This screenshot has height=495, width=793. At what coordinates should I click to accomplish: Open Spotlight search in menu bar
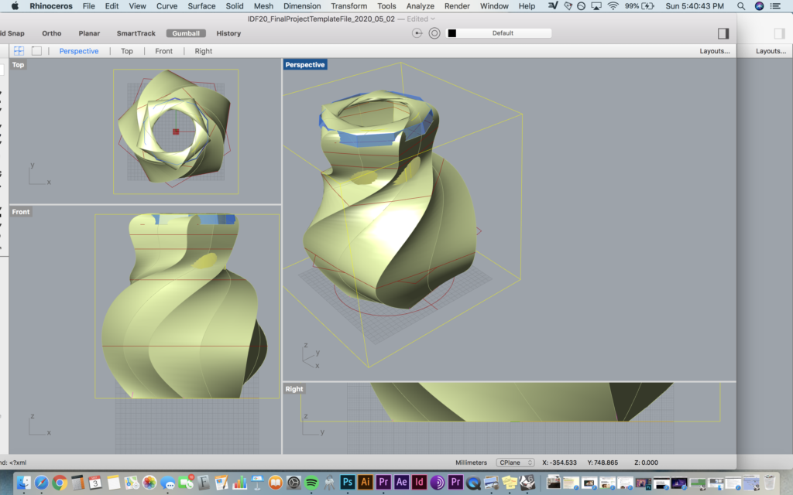point(741,6)
